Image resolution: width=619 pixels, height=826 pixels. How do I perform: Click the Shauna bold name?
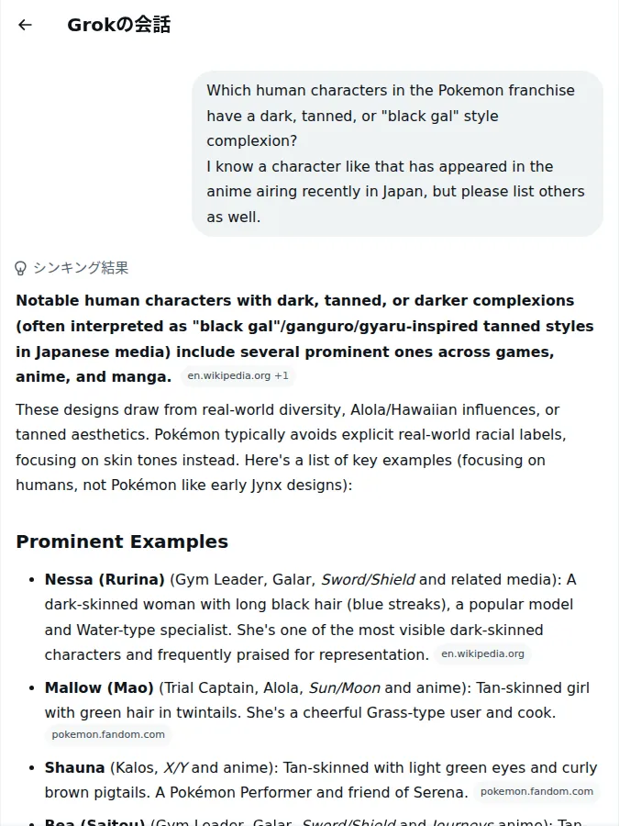pos(75,767)
